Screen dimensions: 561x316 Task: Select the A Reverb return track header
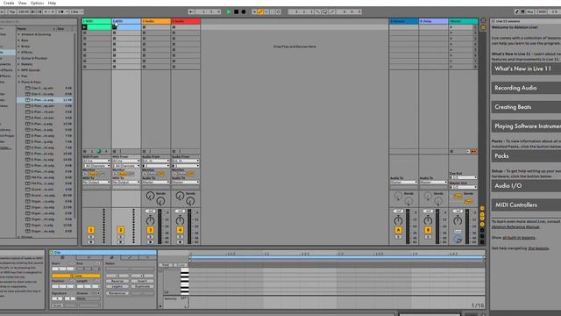pyautogui.click(x=403, y=21)
